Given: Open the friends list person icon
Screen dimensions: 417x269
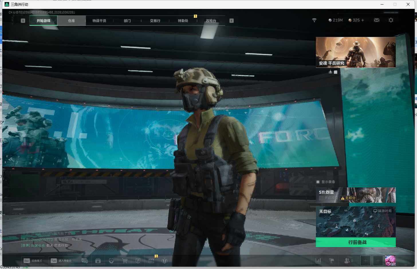Looking at the screenshot, I should click(x=347, y=261).
